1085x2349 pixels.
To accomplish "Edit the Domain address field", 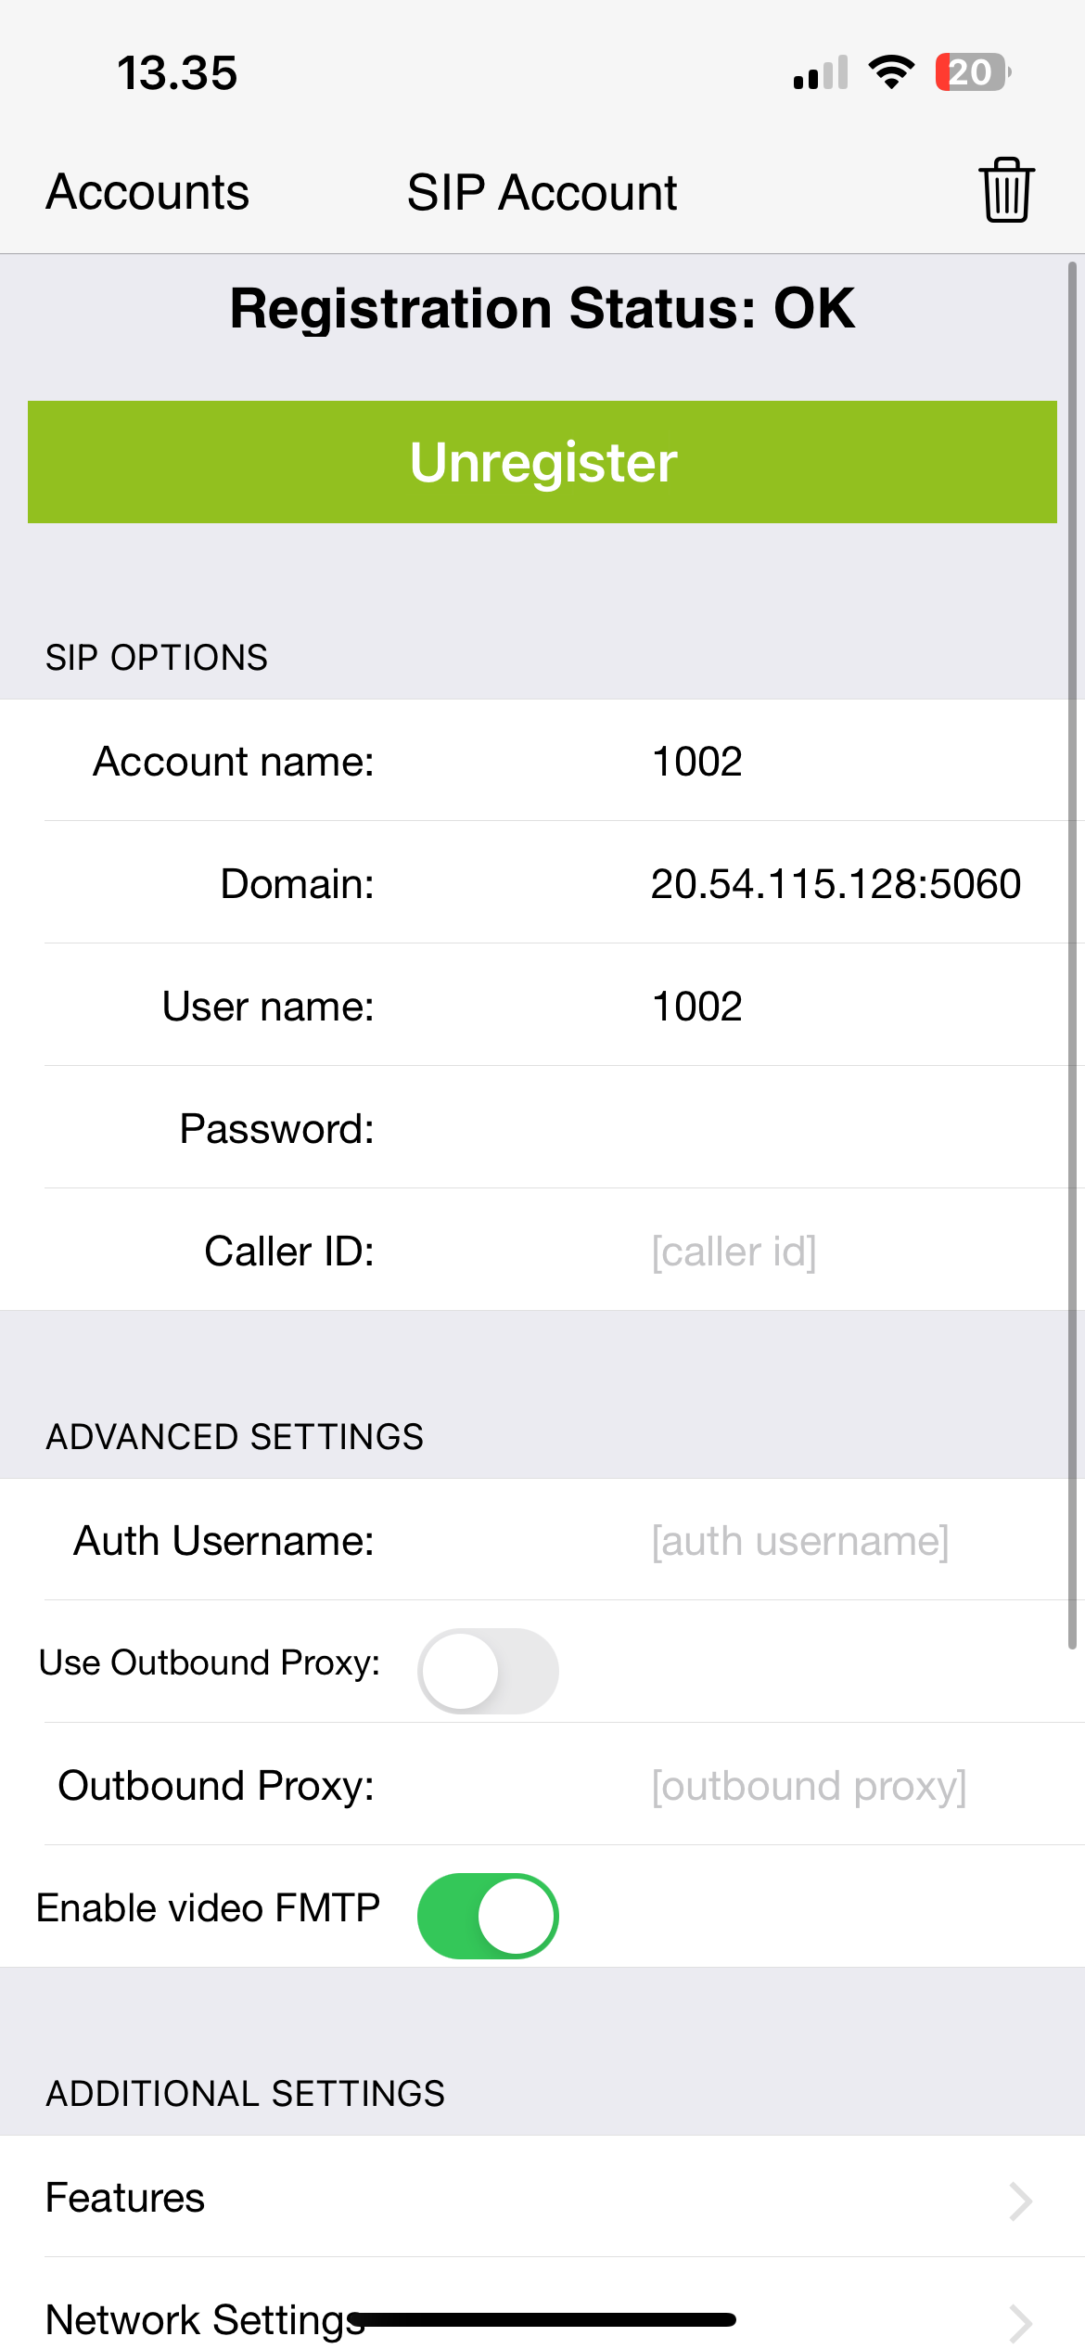I will pos(835,883).
